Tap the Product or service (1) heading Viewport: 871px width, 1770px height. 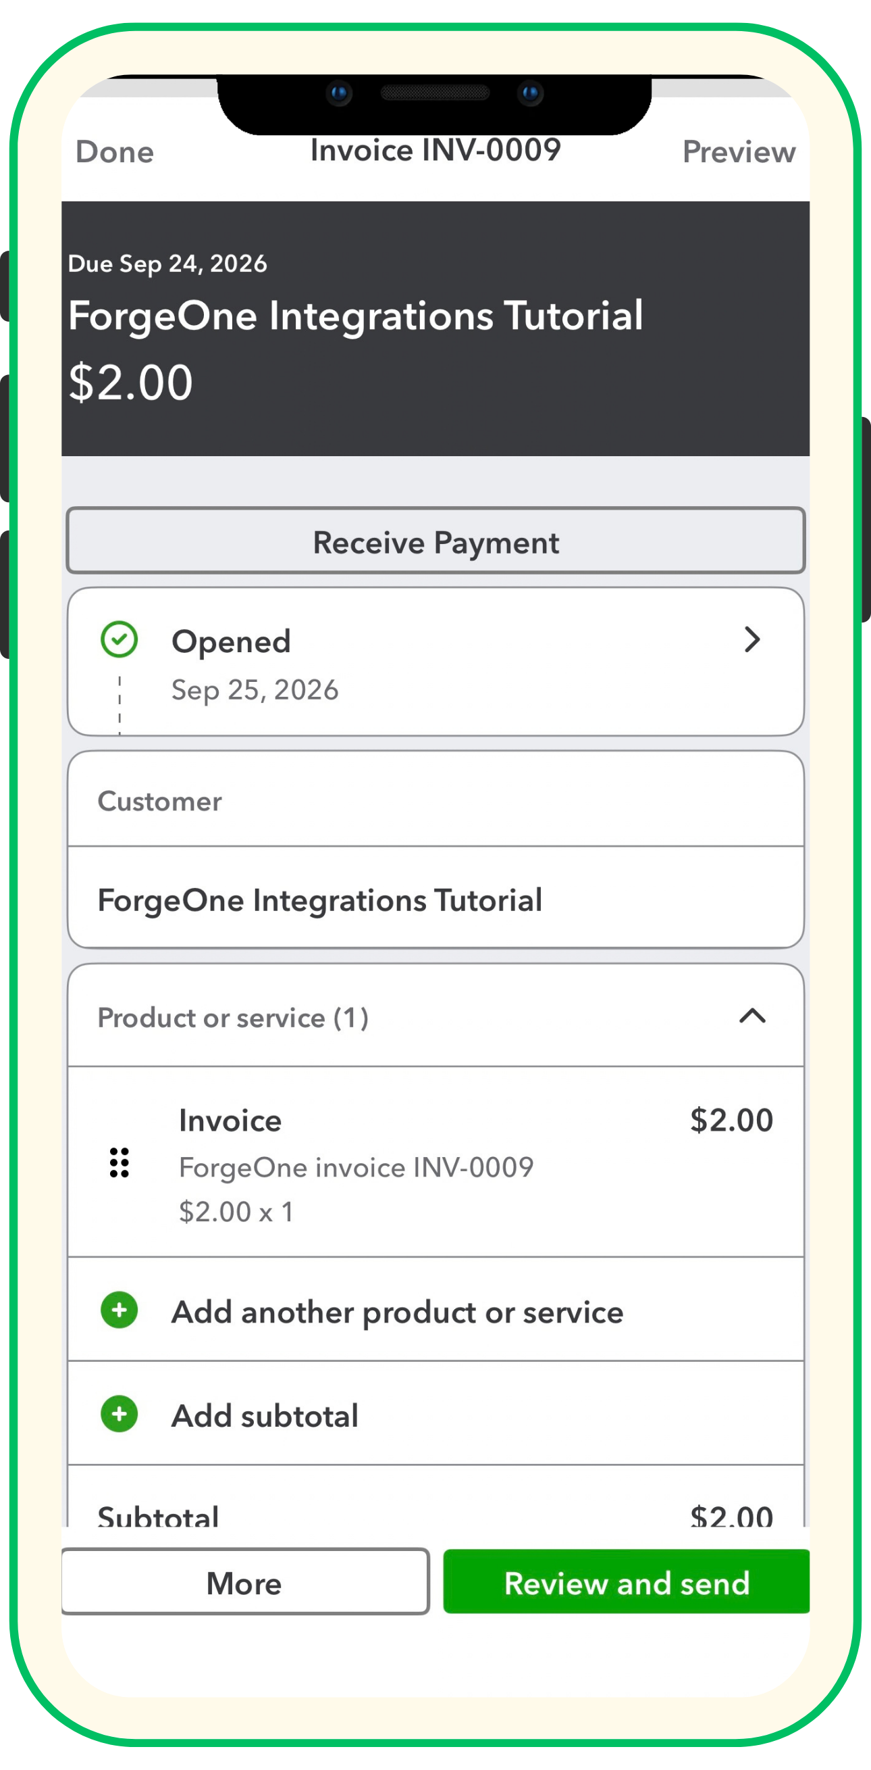pos(233,1018)
